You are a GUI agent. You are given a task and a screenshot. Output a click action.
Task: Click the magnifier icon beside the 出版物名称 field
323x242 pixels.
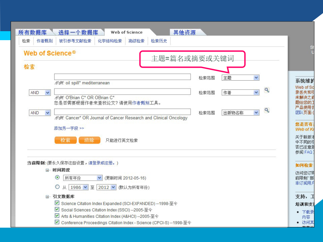click(267, 110)
